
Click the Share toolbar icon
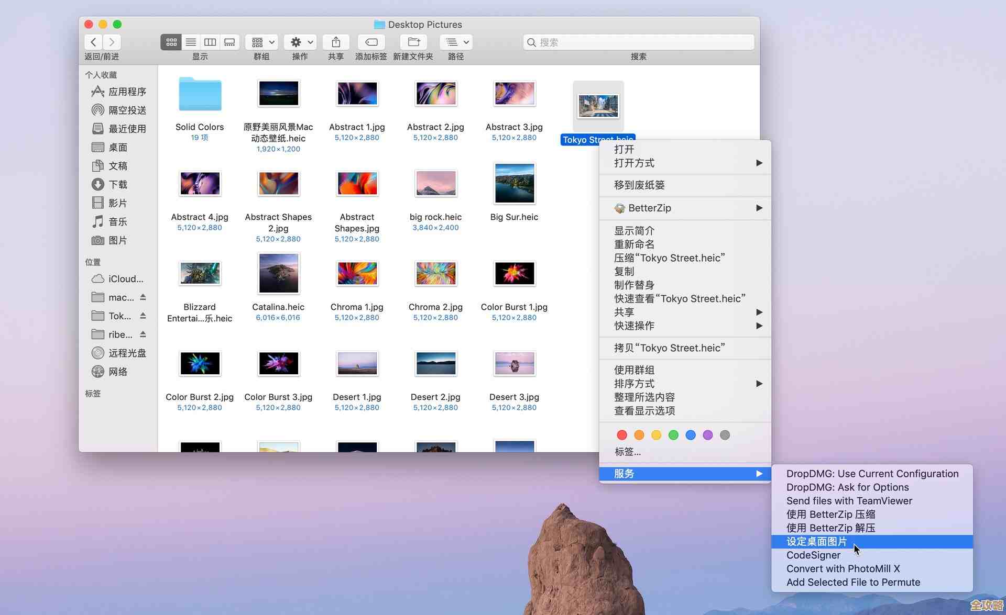click(336, 42)
